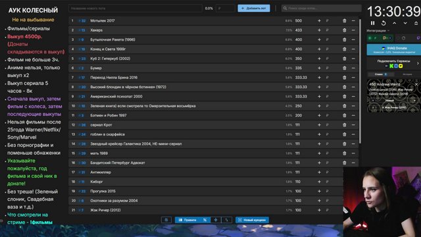
Task: Toggle shuffle icon next to Правила
Action: 205,220
